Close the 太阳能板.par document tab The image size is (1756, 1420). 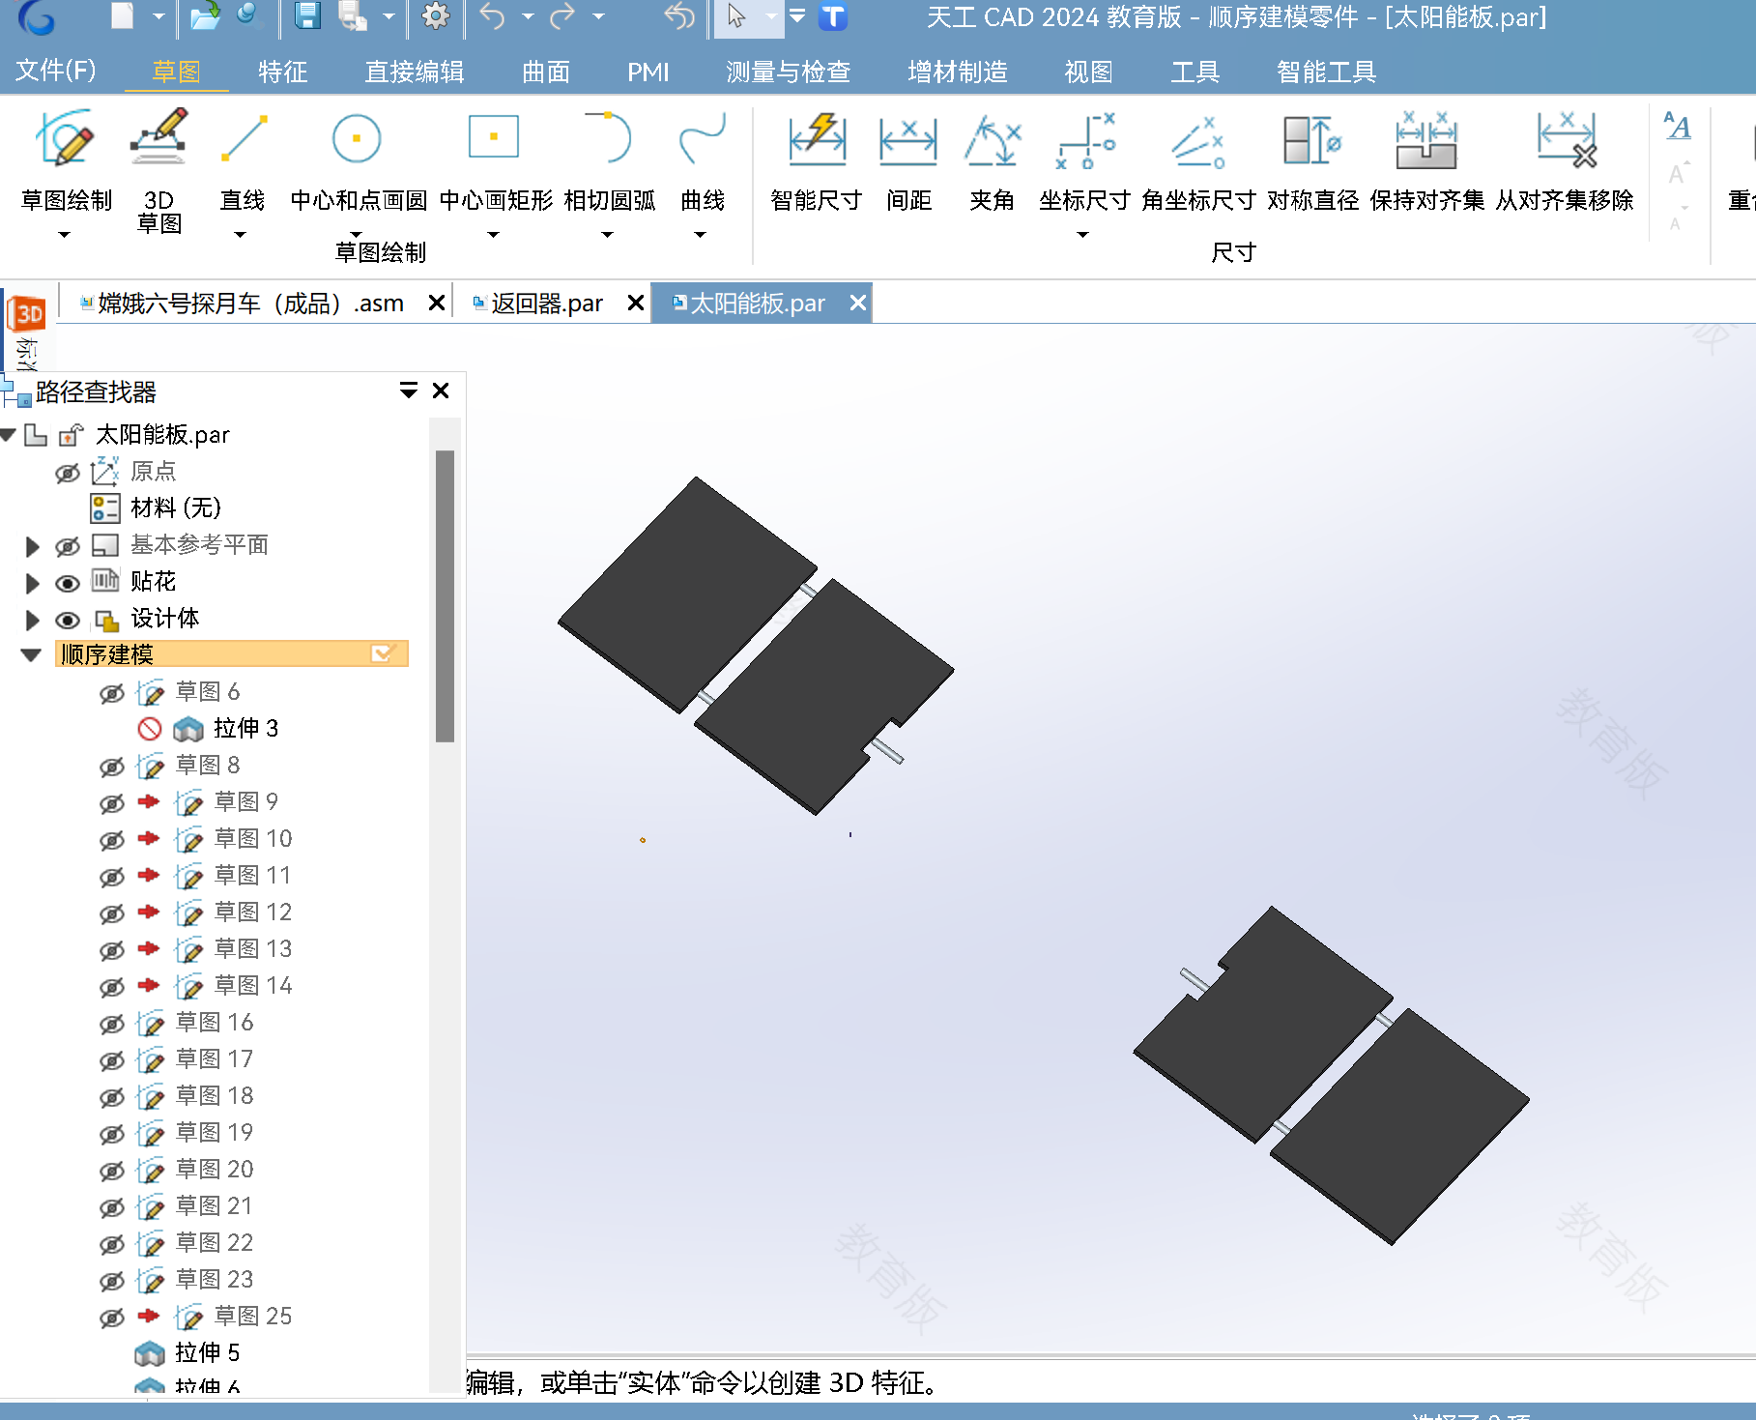857,304
